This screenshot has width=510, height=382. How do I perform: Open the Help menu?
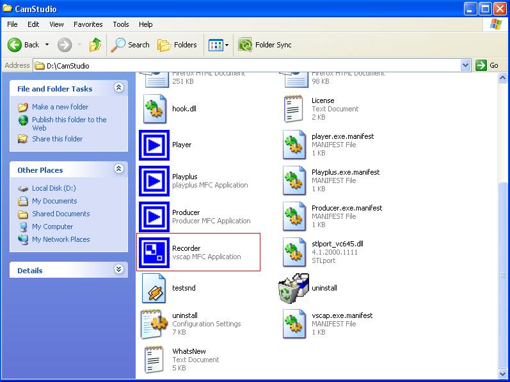click(x=145, y=24)
